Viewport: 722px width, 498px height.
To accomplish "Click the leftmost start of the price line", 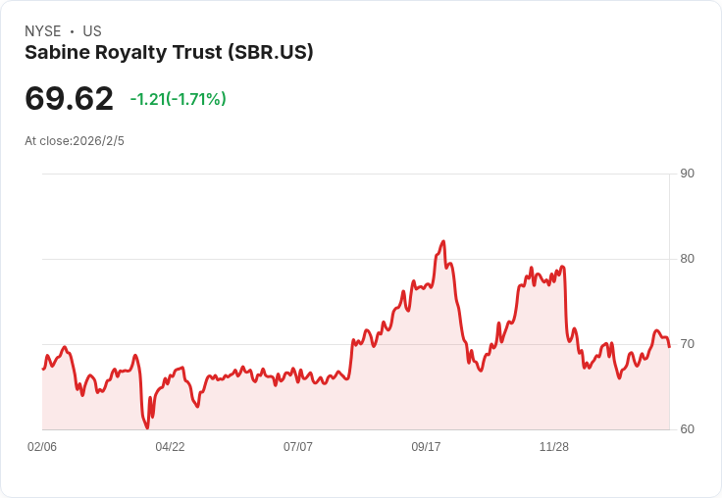I will 43,369.
